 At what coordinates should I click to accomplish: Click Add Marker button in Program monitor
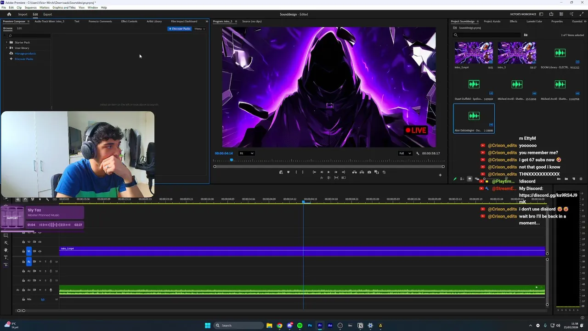[x=288, y=172]
